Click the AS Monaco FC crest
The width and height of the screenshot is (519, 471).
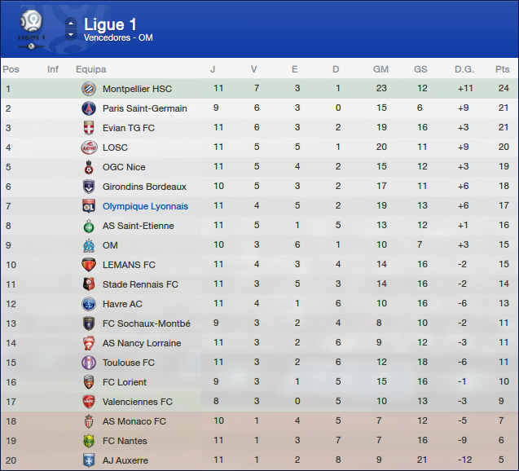click(88, 421)
